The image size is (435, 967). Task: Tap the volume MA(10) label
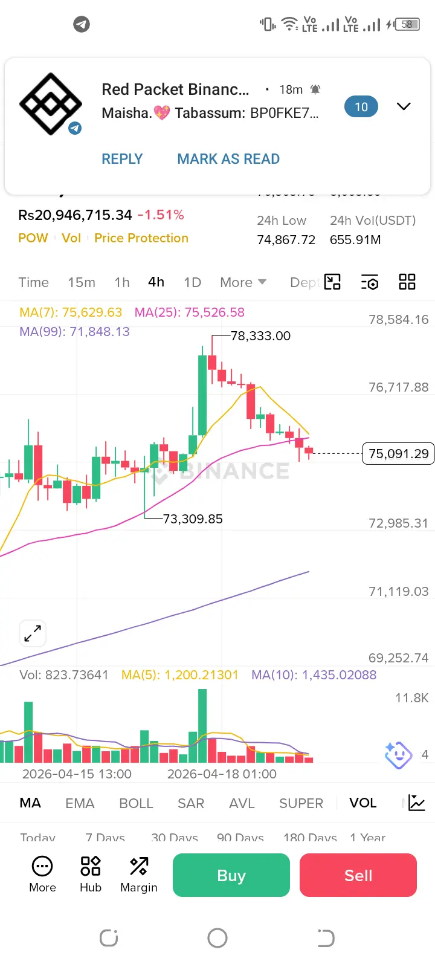[x=314, y=675]
